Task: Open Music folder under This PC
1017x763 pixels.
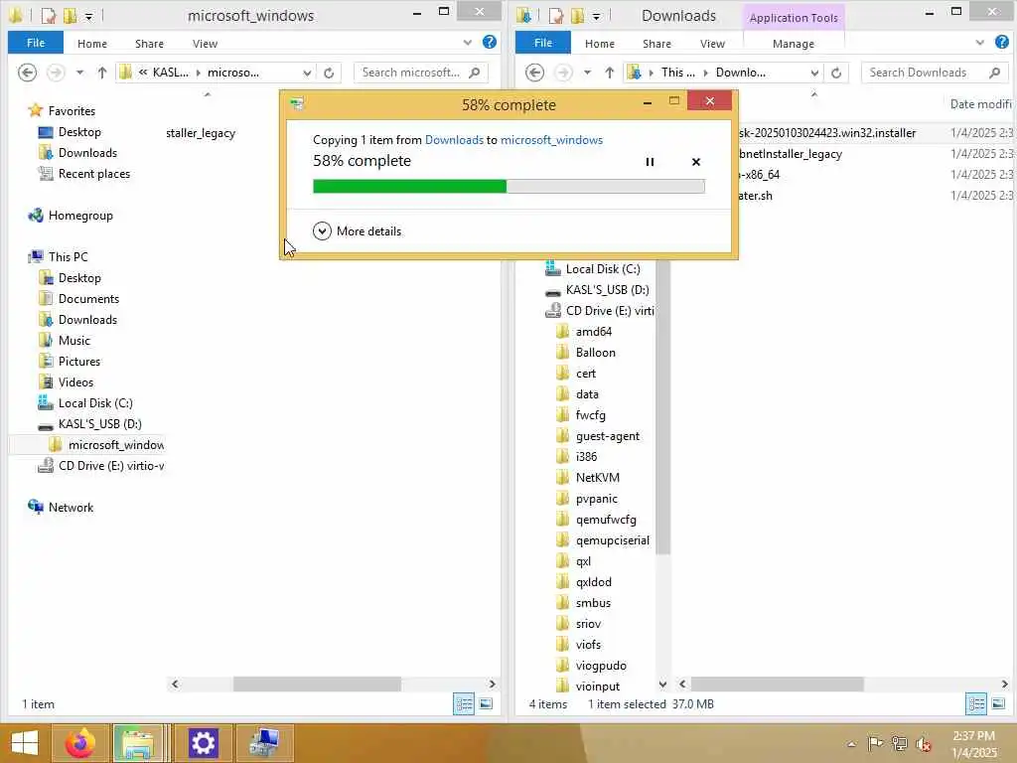Action: click(65, 341)
